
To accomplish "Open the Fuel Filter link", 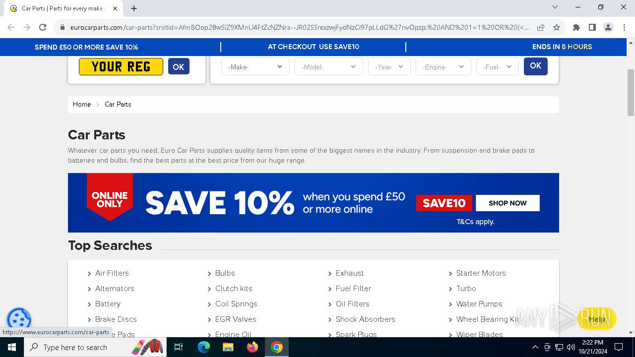I will click(x=353, y=289).
